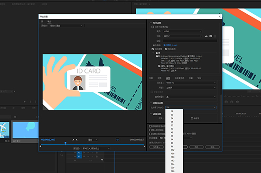Collapse the Summary section
Screen dimensions: 261x173
click(153, 53)
